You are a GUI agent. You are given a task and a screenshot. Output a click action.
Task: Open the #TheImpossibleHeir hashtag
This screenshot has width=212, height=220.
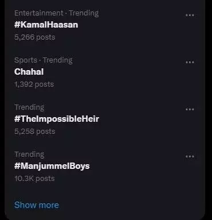point(57,119)
